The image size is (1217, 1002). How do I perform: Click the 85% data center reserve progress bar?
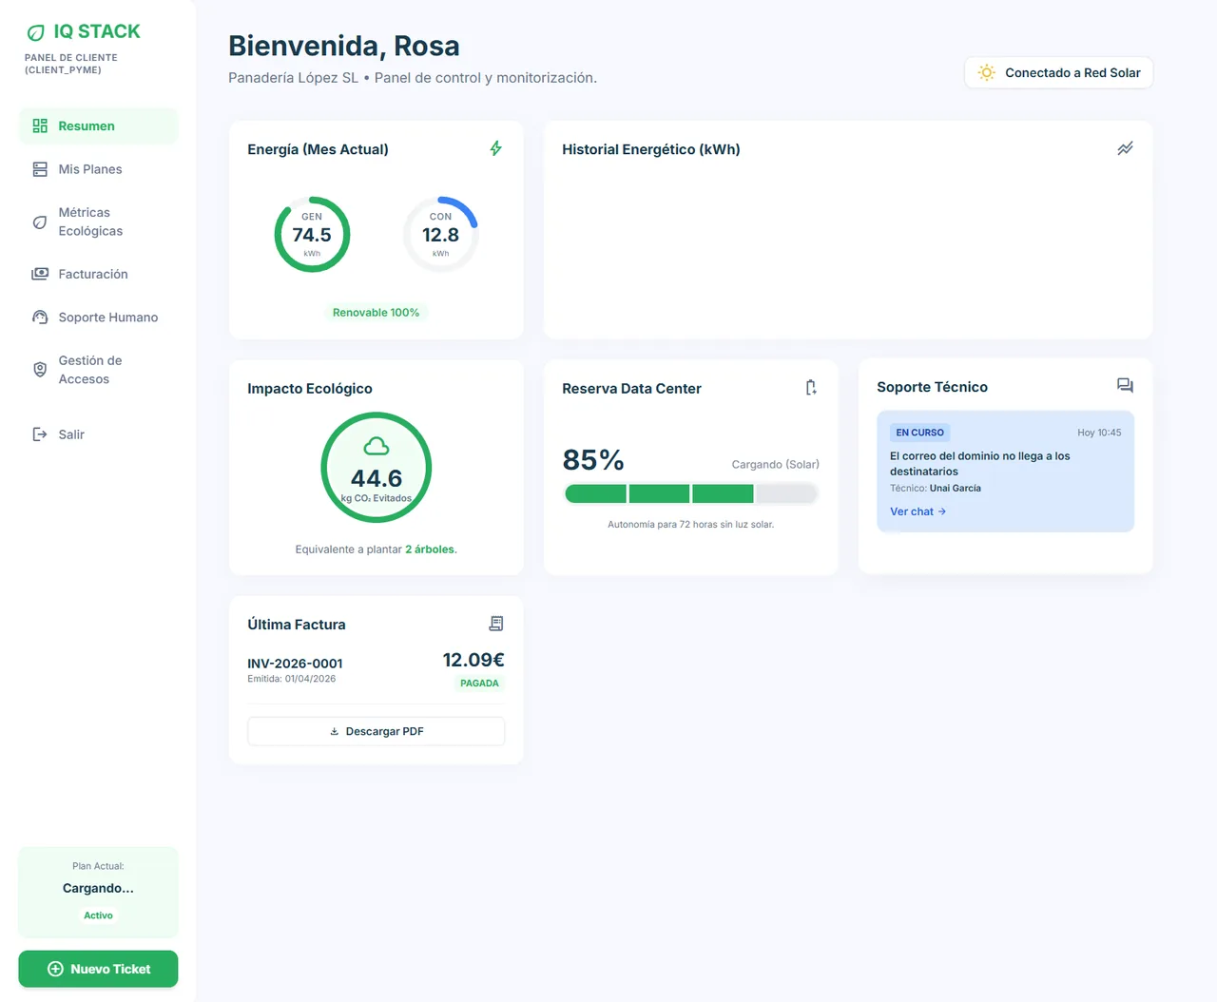pos(691,493)
